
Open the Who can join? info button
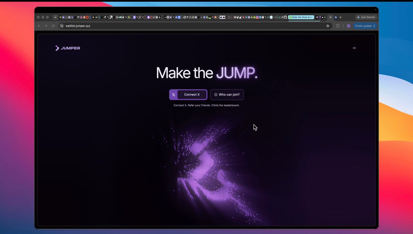tap(227, 95)
